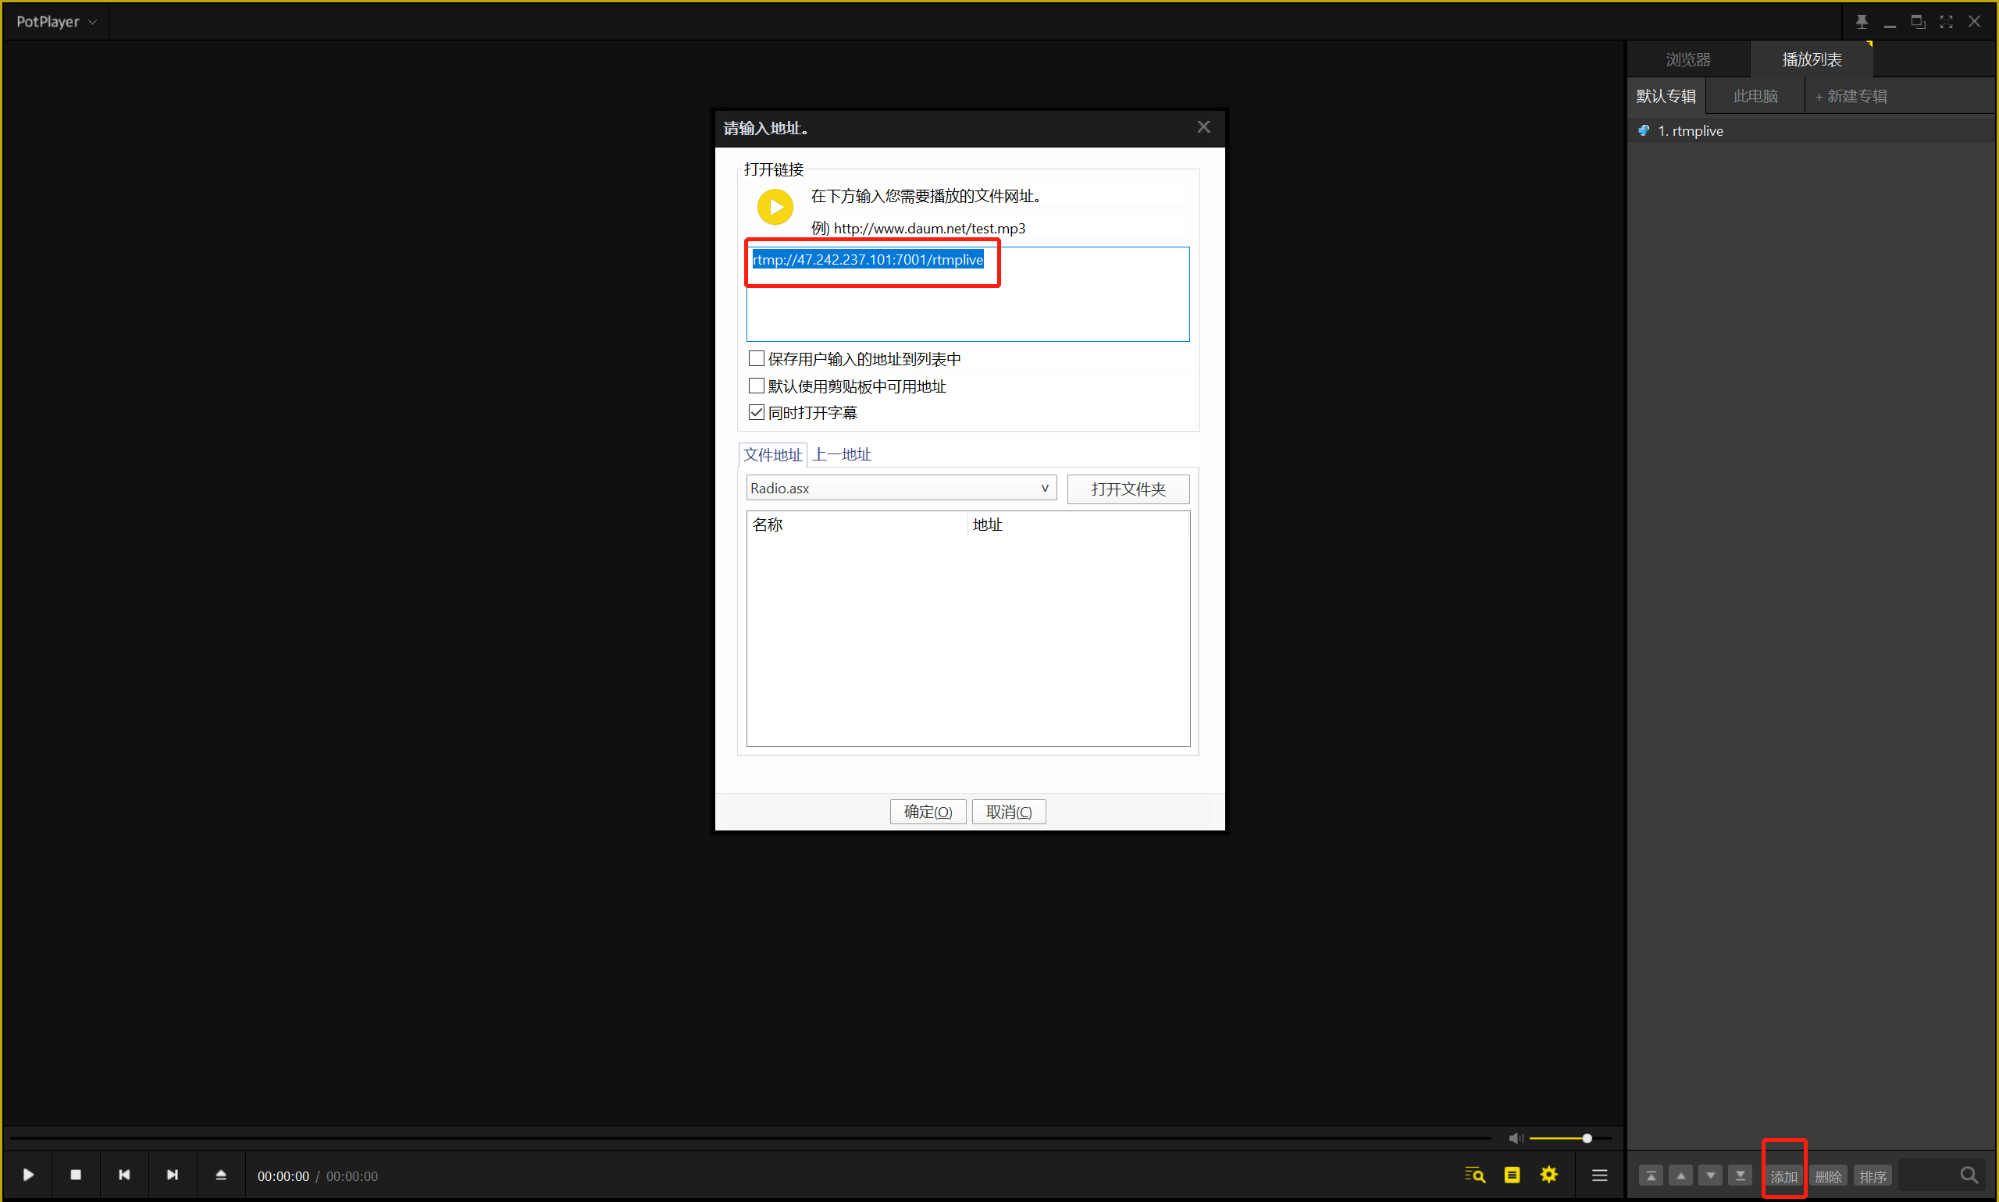This screenshot has height=1202, width=1999.
Task: Open the PotPlayer main menu dropdown
Action: click(x=56, y=22)
